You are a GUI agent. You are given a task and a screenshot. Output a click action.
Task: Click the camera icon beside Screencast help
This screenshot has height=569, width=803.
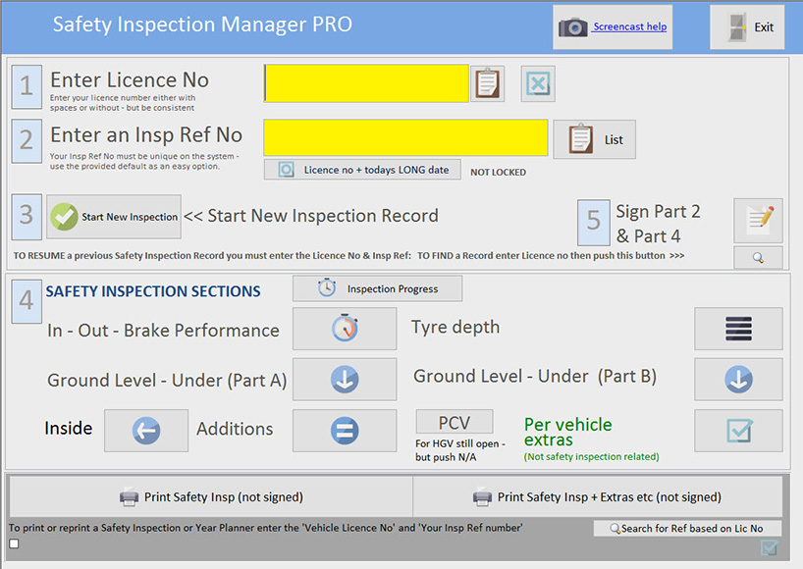coord(572,27)
